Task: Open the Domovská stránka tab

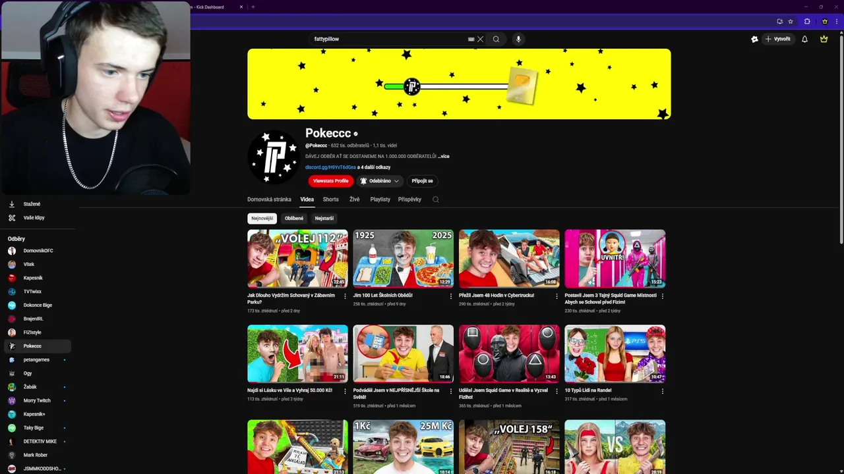Action: tap(269, 199)
